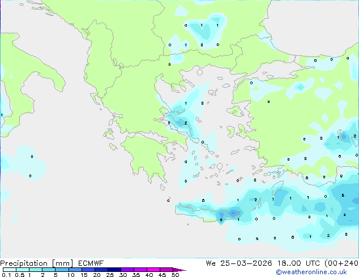The width and height of the screenshot is (359, 277).
Task: Click the "45" legend scale label
Action: [x=162, y=275]
